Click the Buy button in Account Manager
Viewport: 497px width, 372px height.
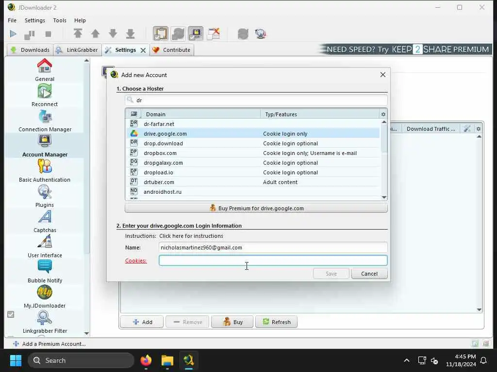click(x=232, y=322)
